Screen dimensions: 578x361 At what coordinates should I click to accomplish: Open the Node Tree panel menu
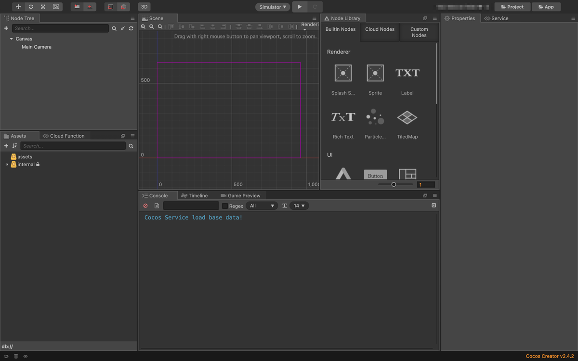[132, 18]
